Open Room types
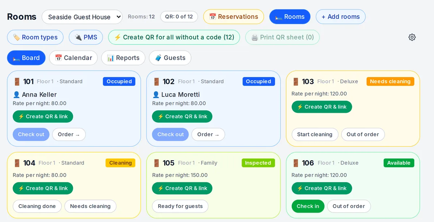434x222 pixels. click(35, 37)
